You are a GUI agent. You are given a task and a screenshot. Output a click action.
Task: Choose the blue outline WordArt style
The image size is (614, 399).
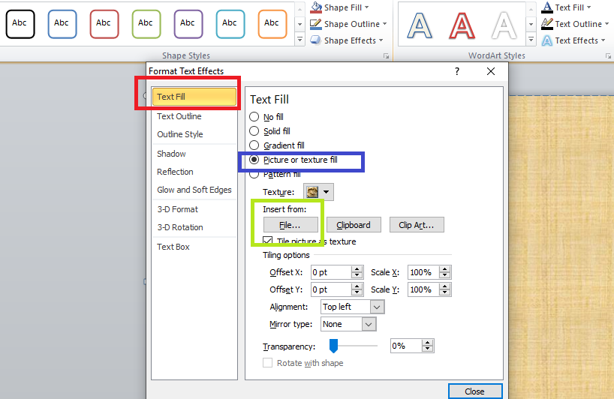click(420, 25)
